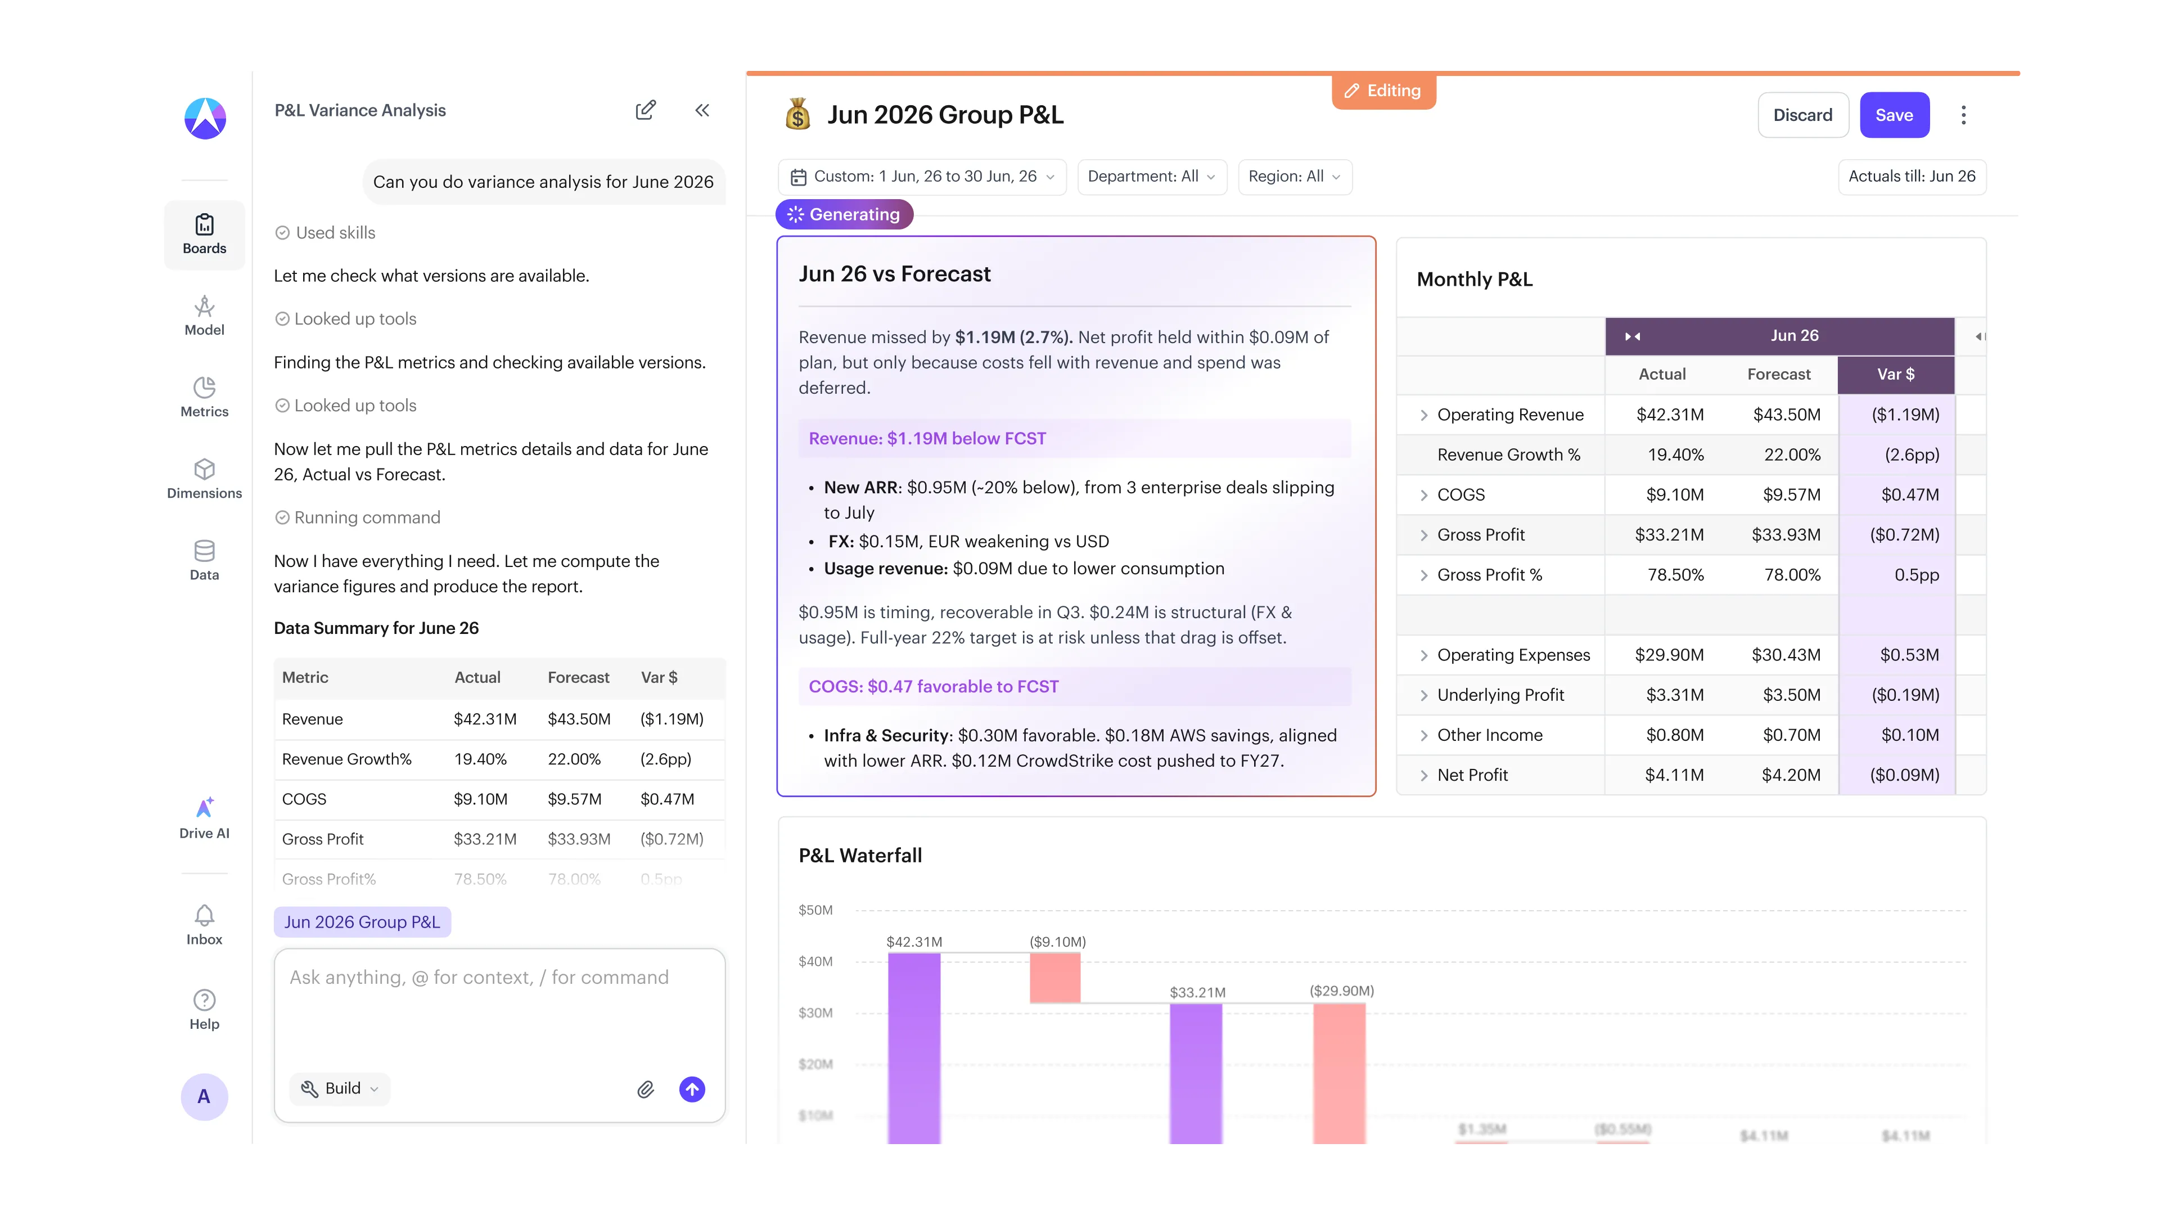Open the three-dot more options menu
The height and width of the screenshot is (1215, 2168).
point(1963,115)
